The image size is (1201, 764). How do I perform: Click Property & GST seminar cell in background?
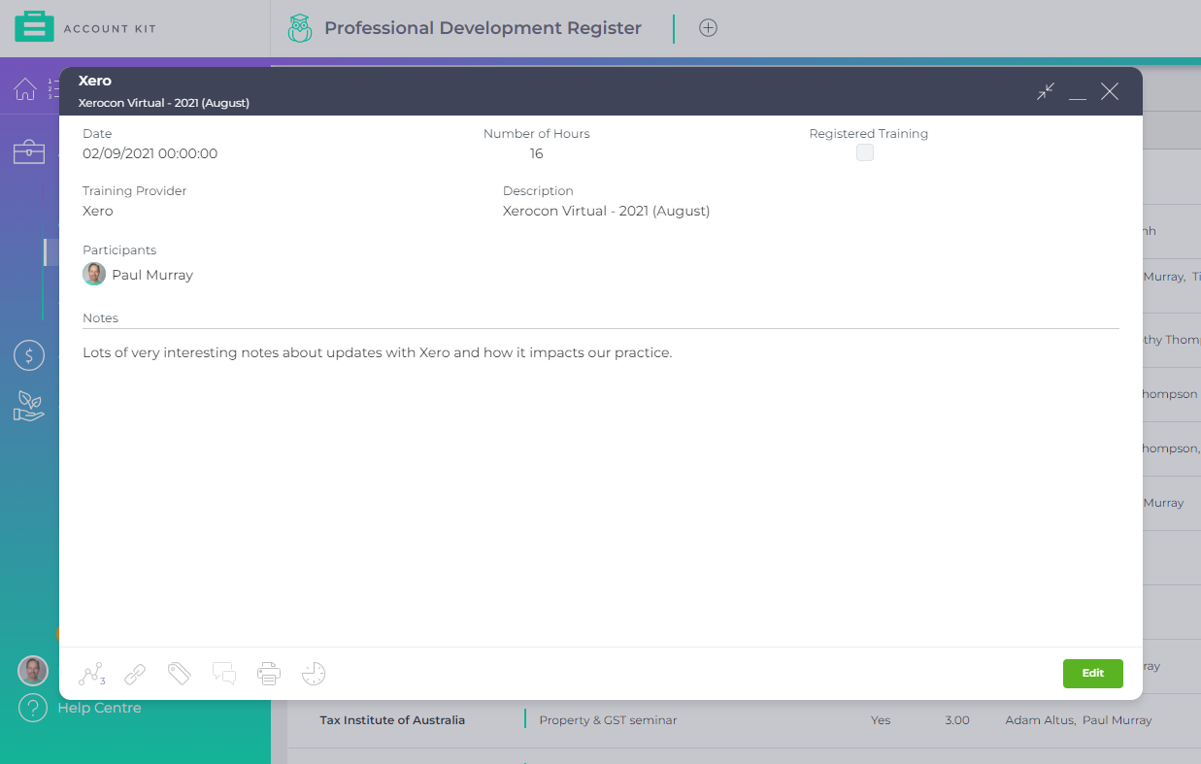608,720
